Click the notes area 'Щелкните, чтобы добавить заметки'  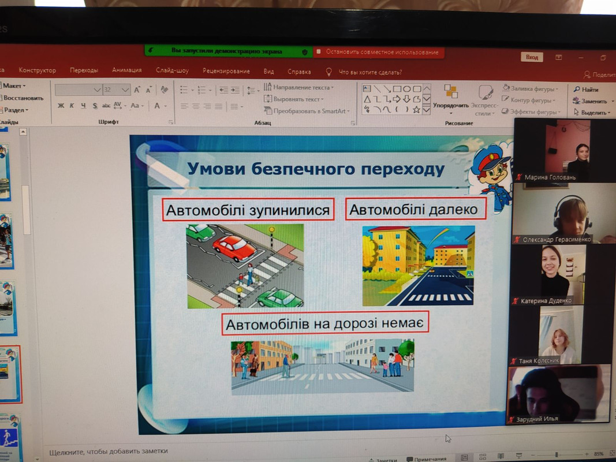(109, 452)
